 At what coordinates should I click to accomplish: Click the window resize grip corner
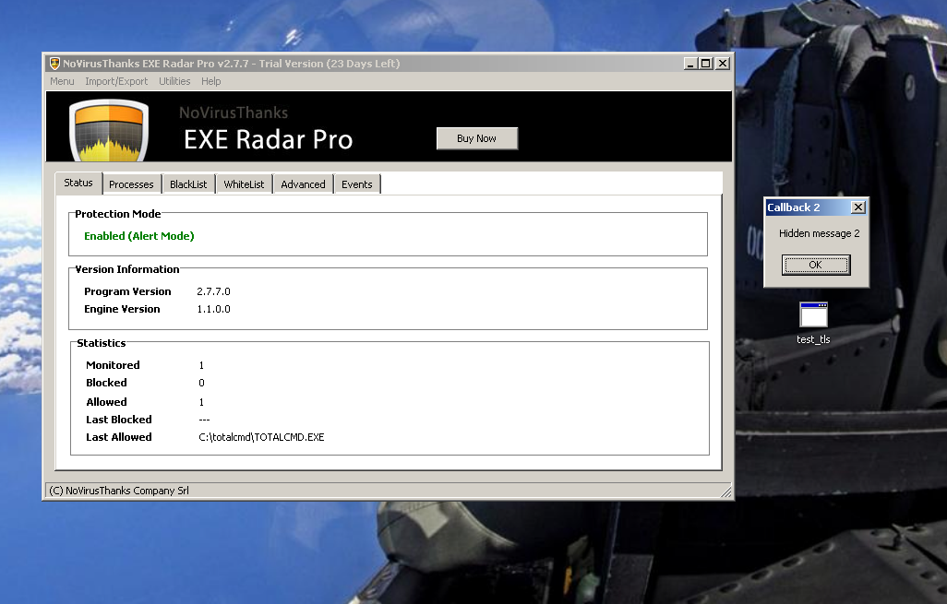click(x=726, y=491)
